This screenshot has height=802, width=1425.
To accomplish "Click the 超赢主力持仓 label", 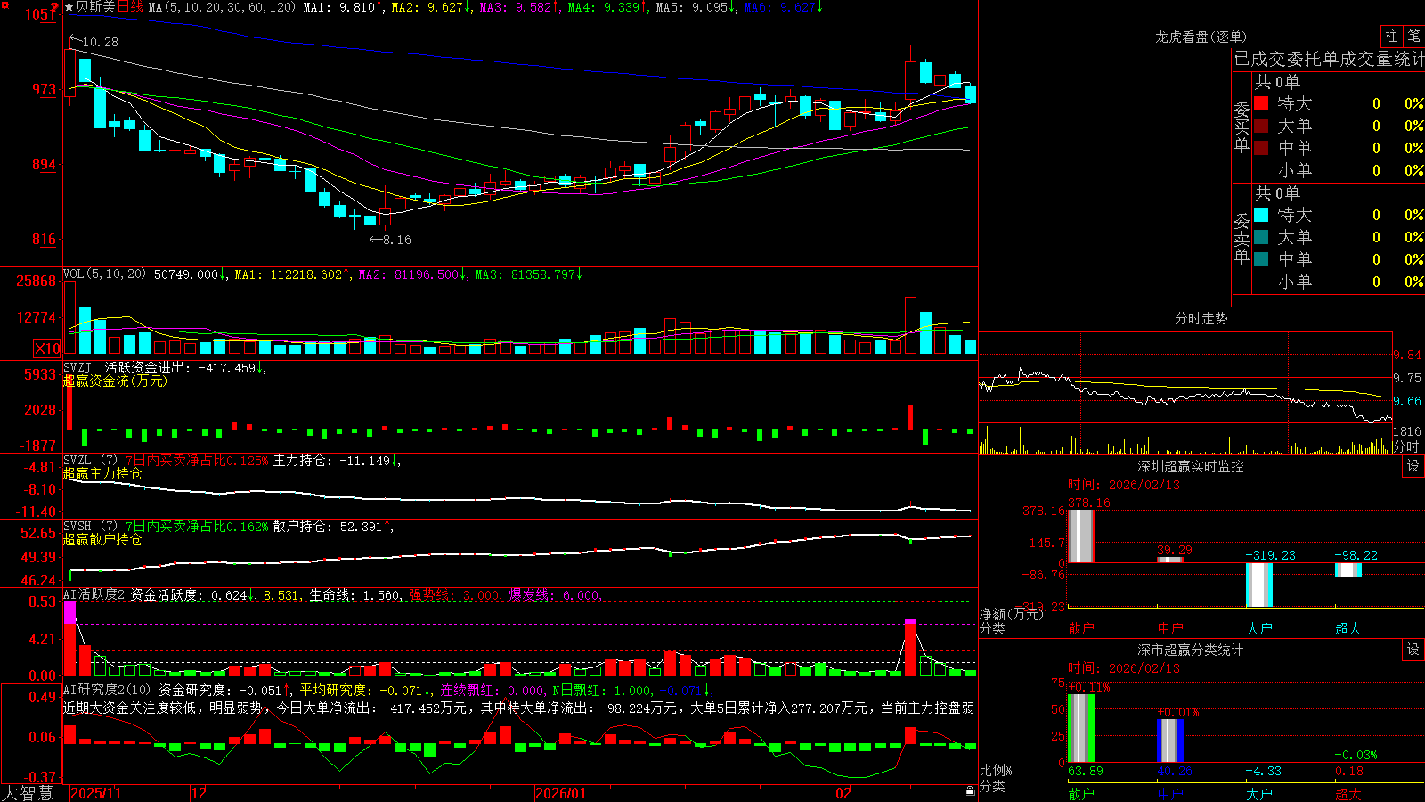I will point(102,473).
